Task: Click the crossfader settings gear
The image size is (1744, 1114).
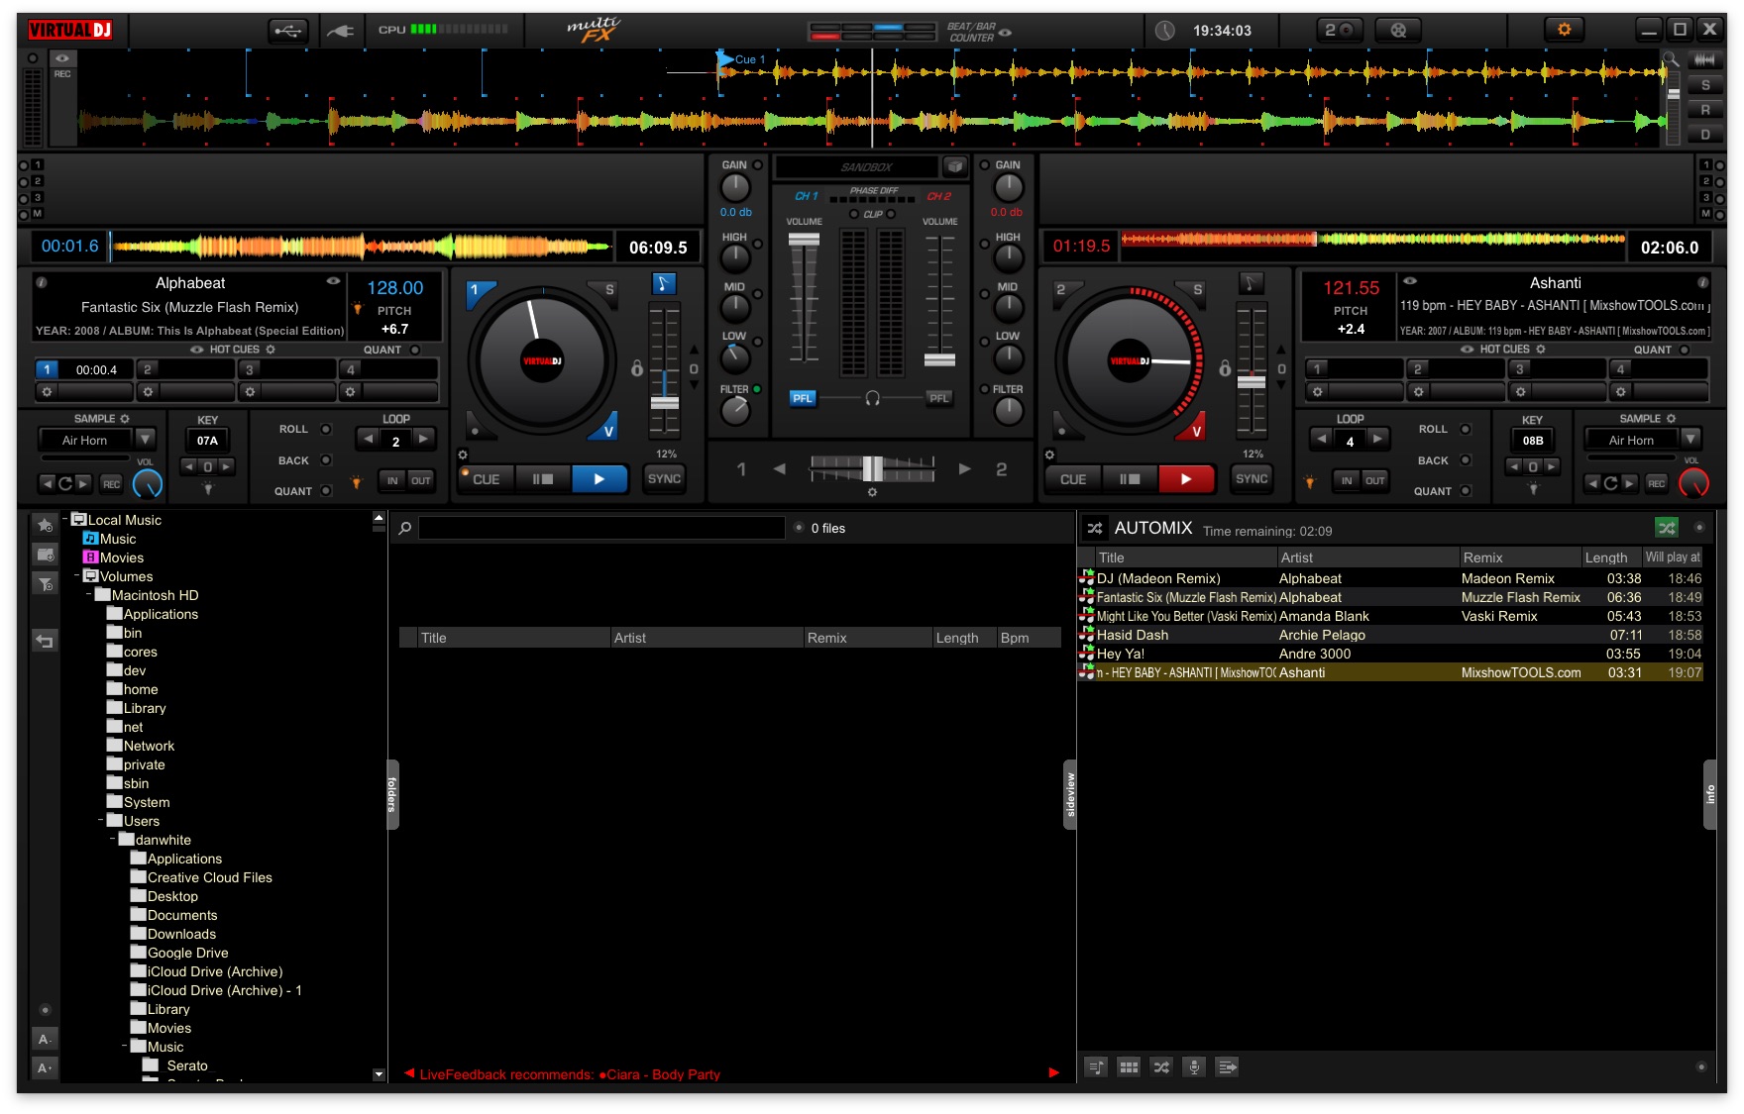Action: pyautogui.click(x=872, y=492)
